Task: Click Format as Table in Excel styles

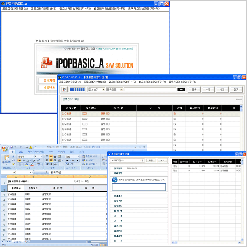Action: (89, 160)
